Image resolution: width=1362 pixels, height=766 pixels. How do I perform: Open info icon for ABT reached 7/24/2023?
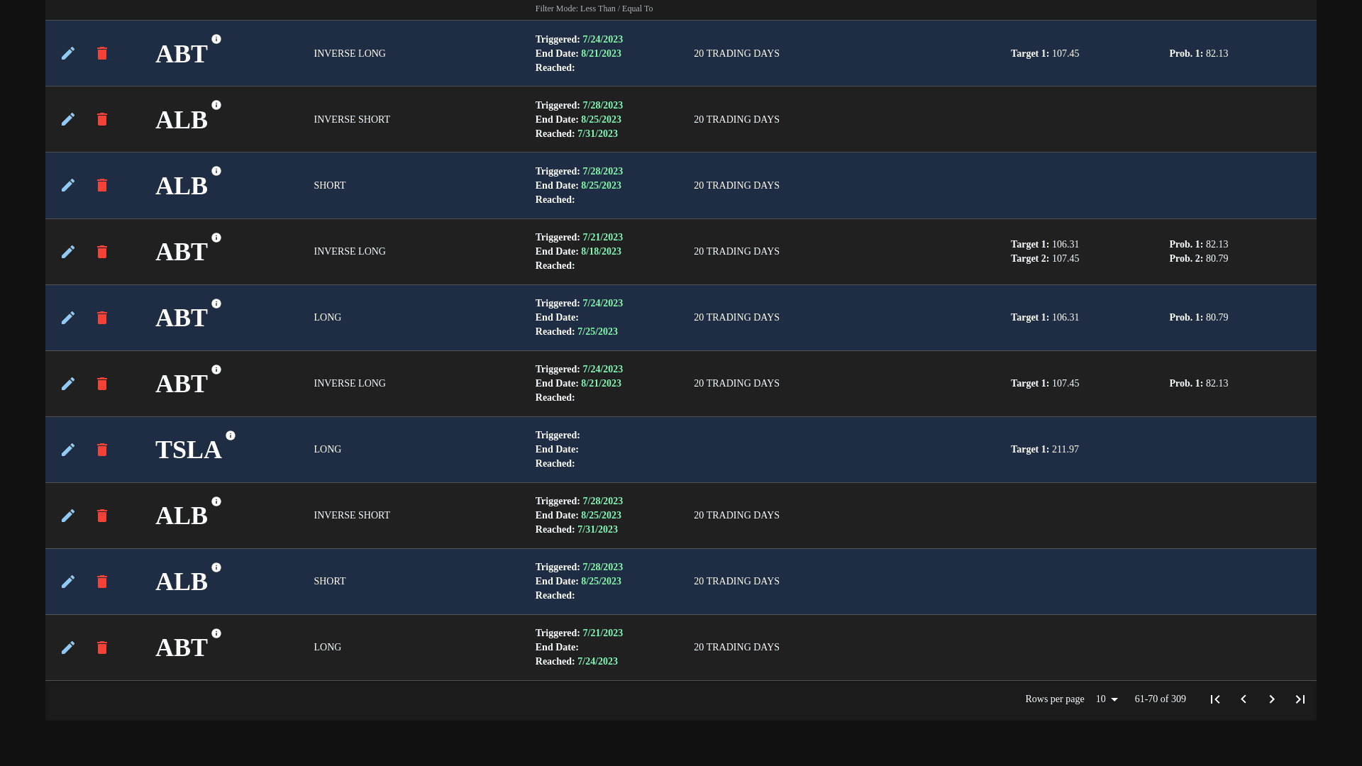click(x=216, y=633)
